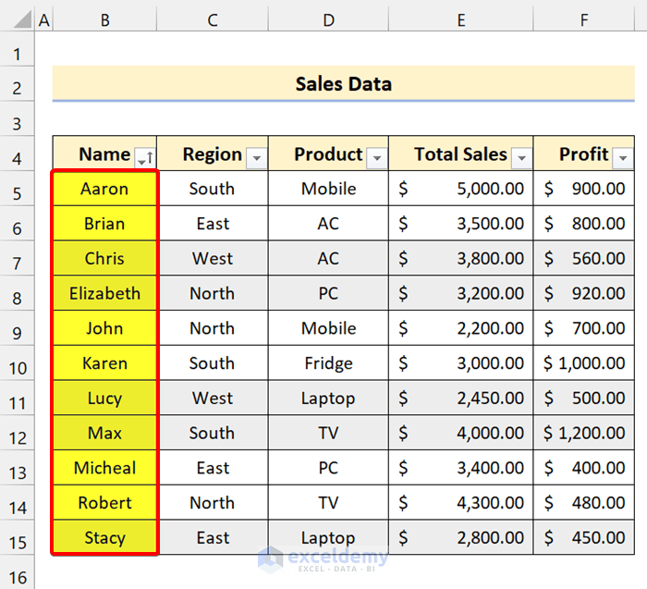
Task: Select column B header
Action: click(x=104, y=19)
